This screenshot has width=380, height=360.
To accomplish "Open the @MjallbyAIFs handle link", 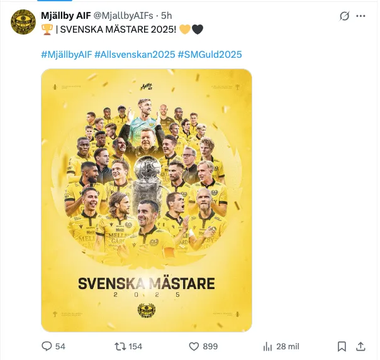I will (123, 16).
